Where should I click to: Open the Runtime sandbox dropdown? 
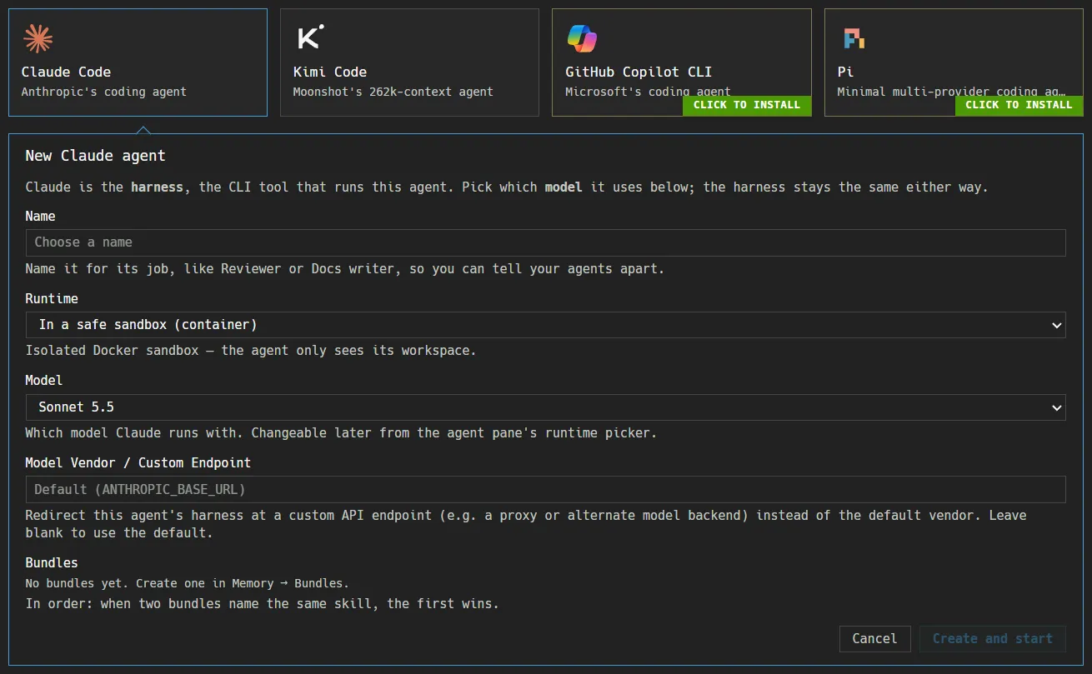[545, 325]
